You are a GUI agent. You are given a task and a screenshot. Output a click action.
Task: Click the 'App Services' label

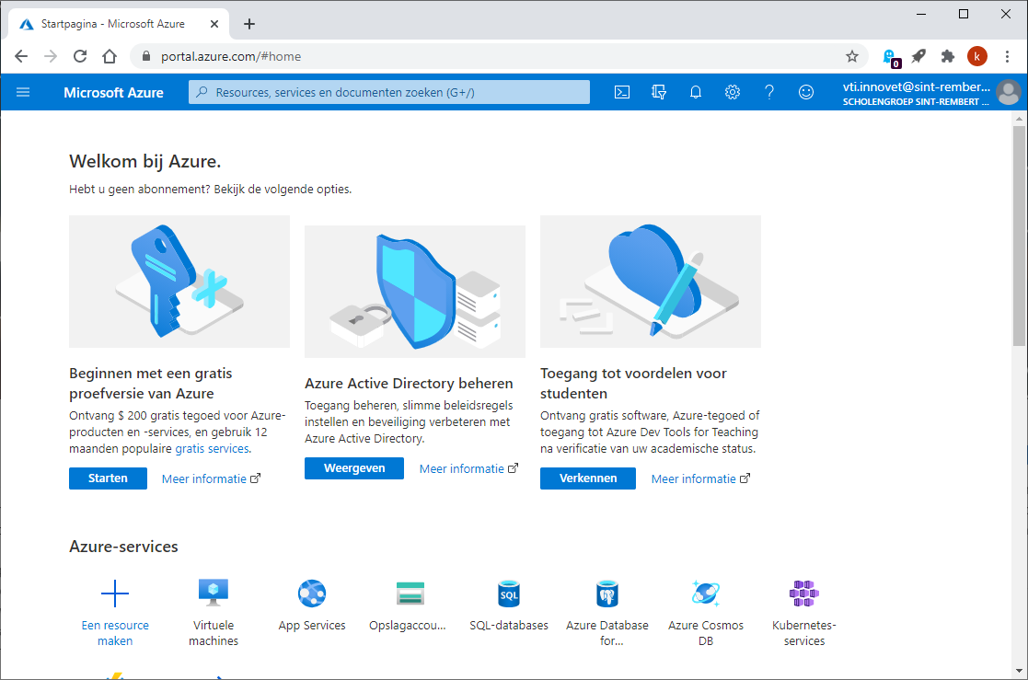[x=311, y=625]
